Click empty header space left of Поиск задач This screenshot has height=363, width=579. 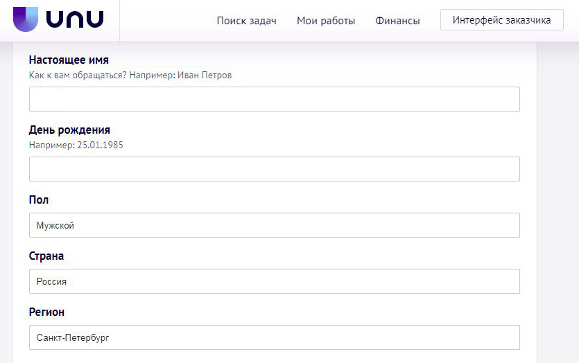[x=166, y=21]
